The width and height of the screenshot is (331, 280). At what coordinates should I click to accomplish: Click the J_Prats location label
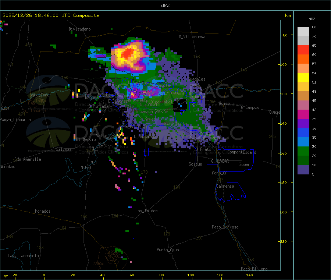[203, 149]
